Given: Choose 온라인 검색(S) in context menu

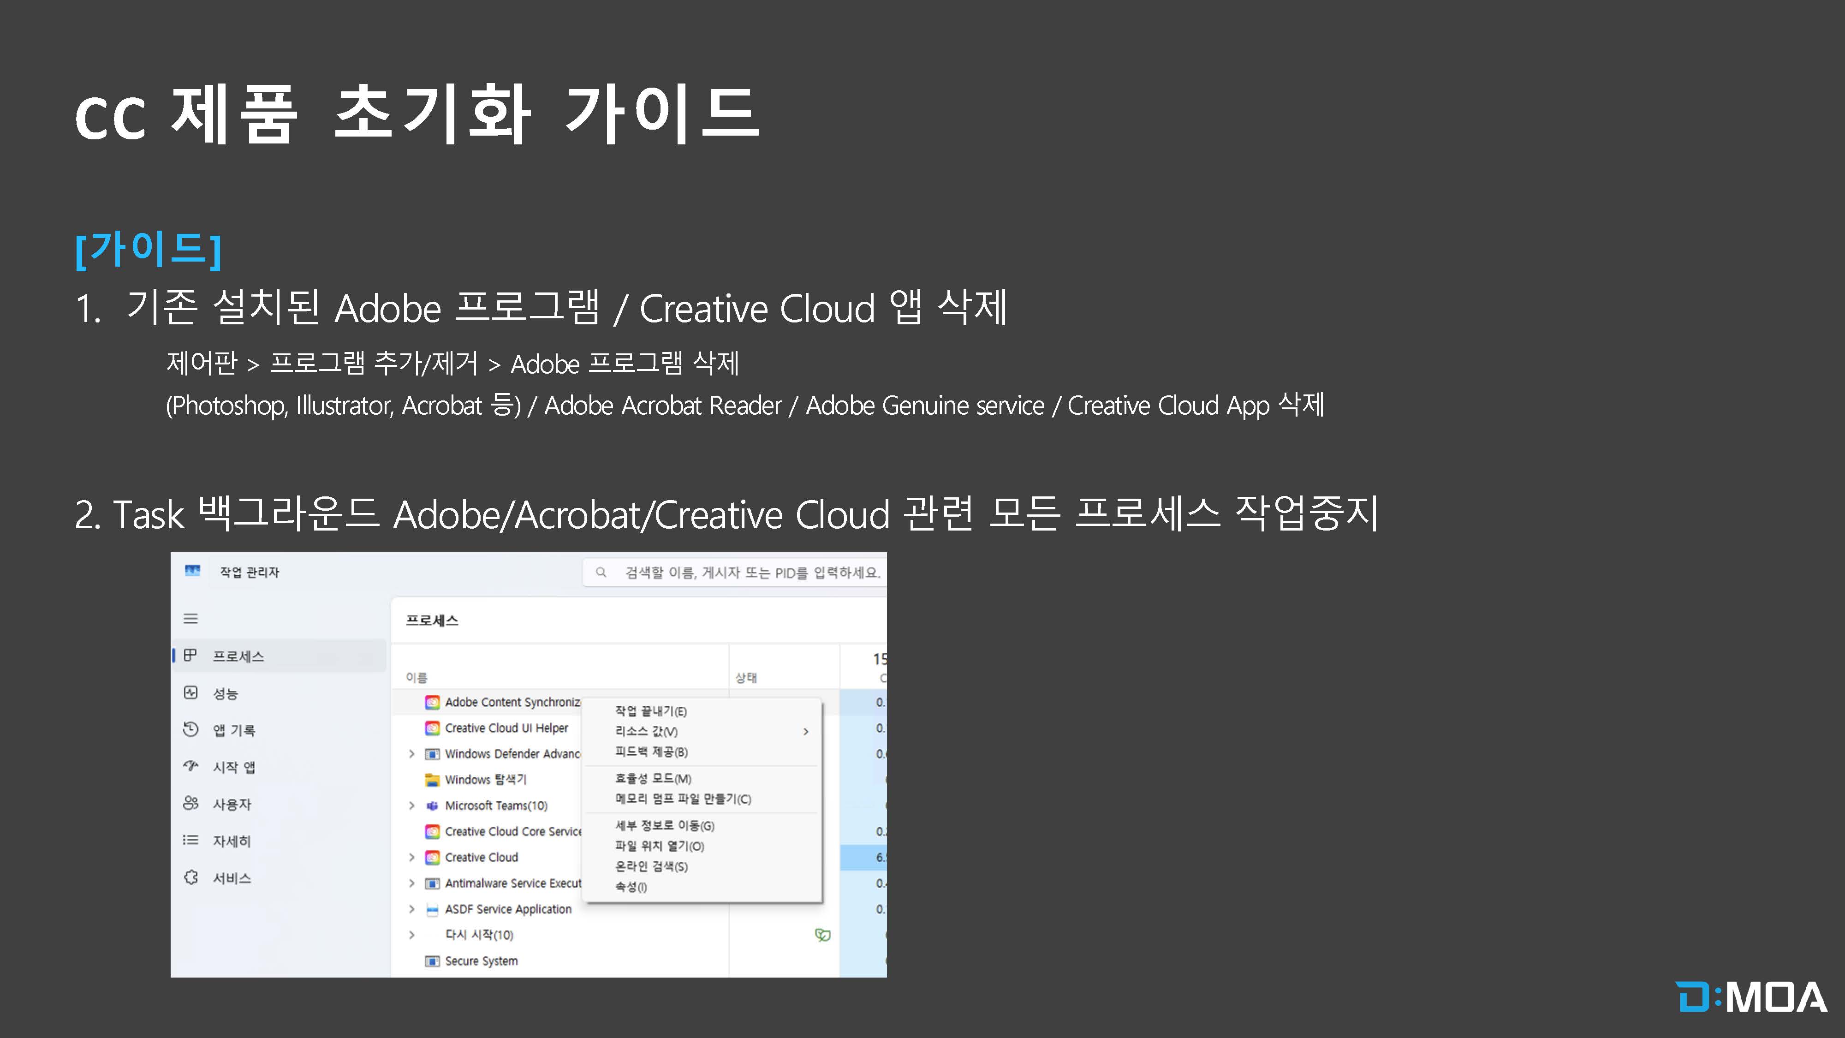Looking at the screenshot, I should [x=702, y=866].
